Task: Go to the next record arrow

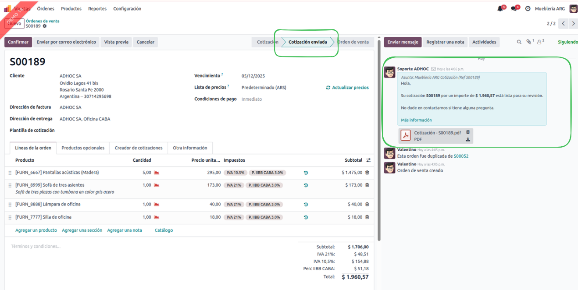Action: tap(573, 24)
